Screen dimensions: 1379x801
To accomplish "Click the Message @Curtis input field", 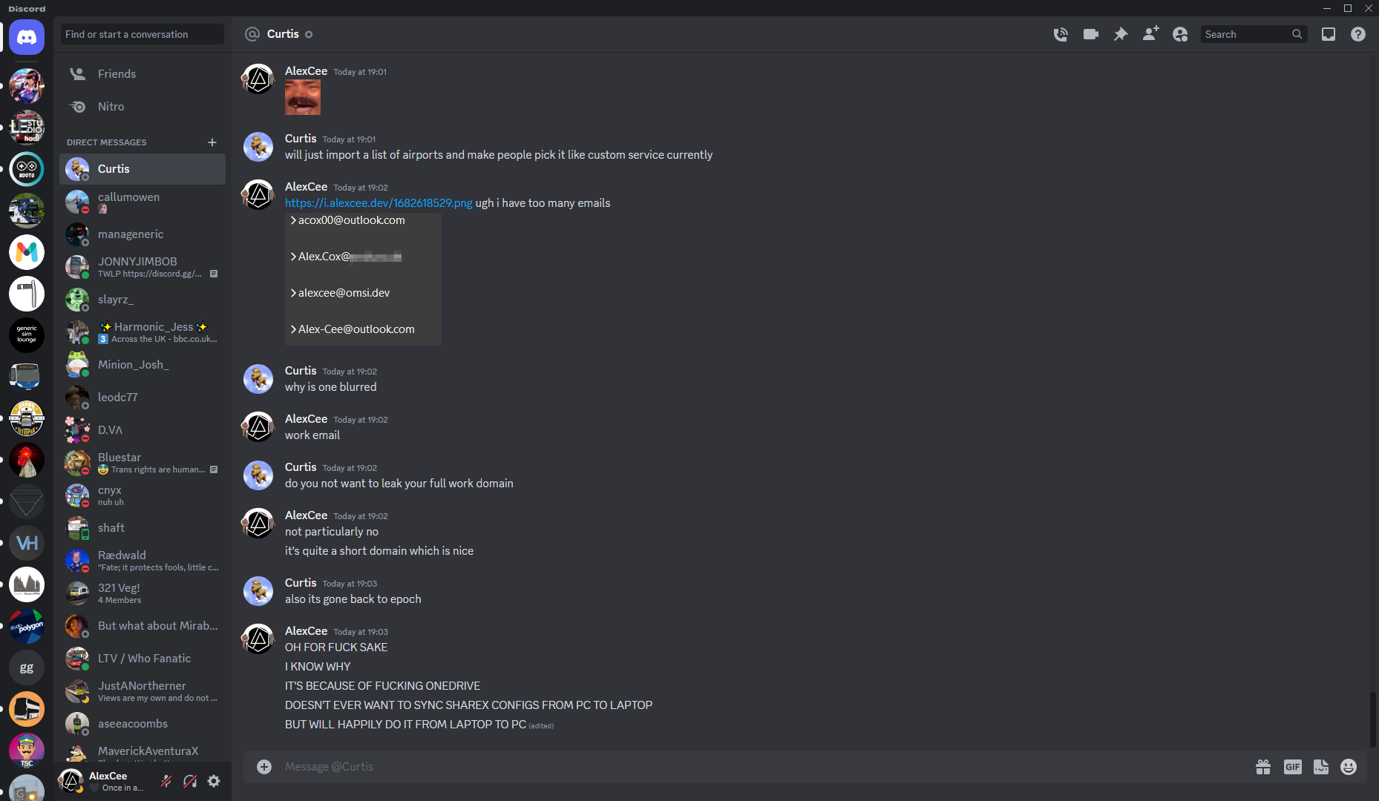I will coord(742,767).
